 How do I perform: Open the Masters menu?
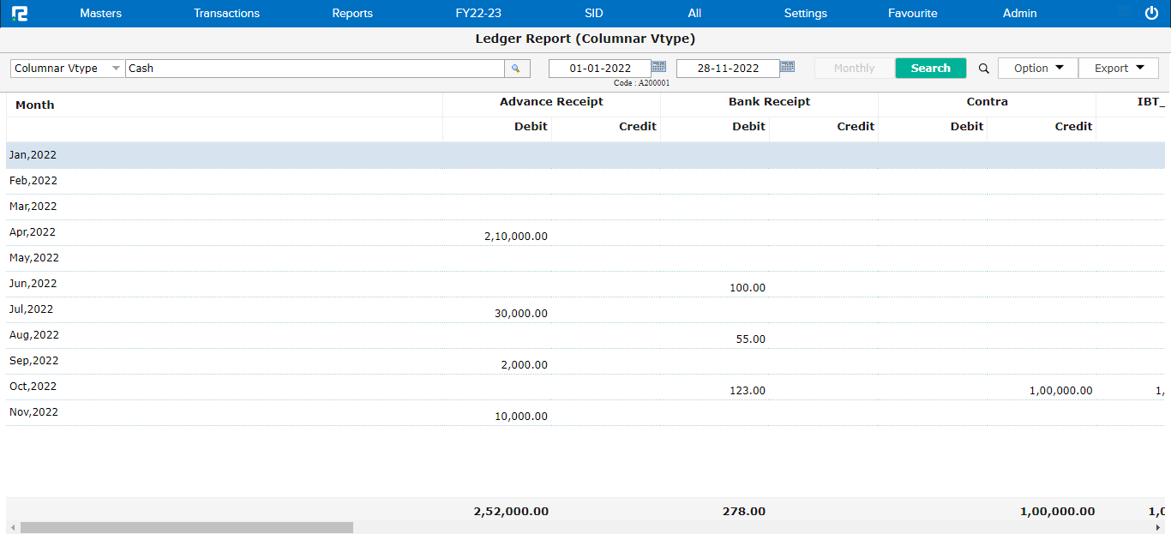point(100,14)
